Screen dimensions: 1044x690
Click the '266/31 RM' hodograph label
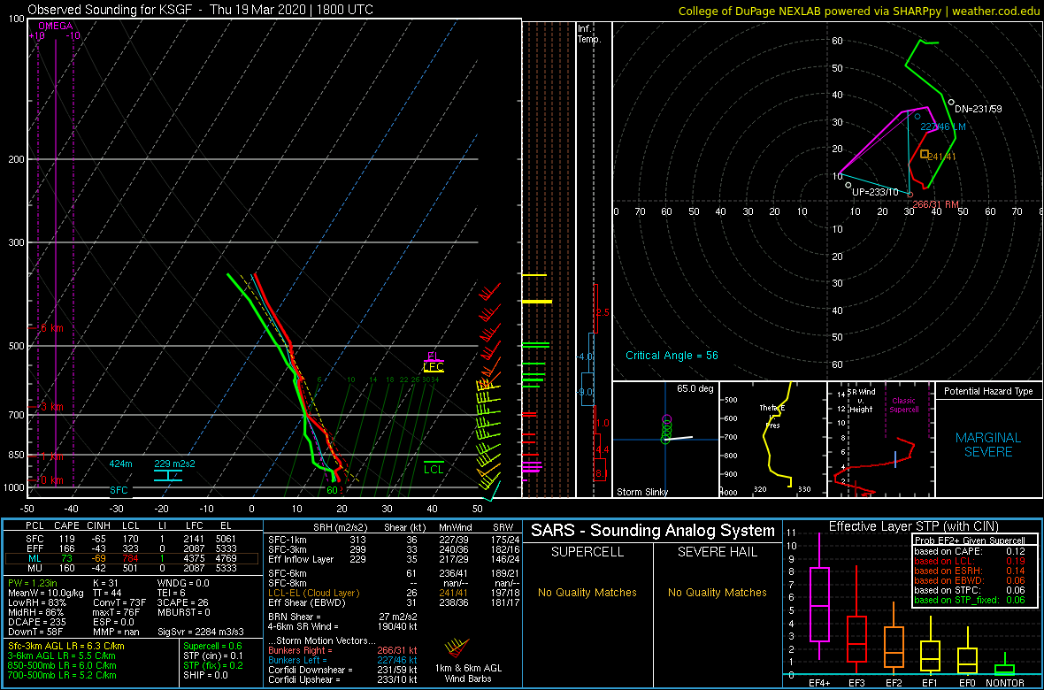[x=935, y=203]
